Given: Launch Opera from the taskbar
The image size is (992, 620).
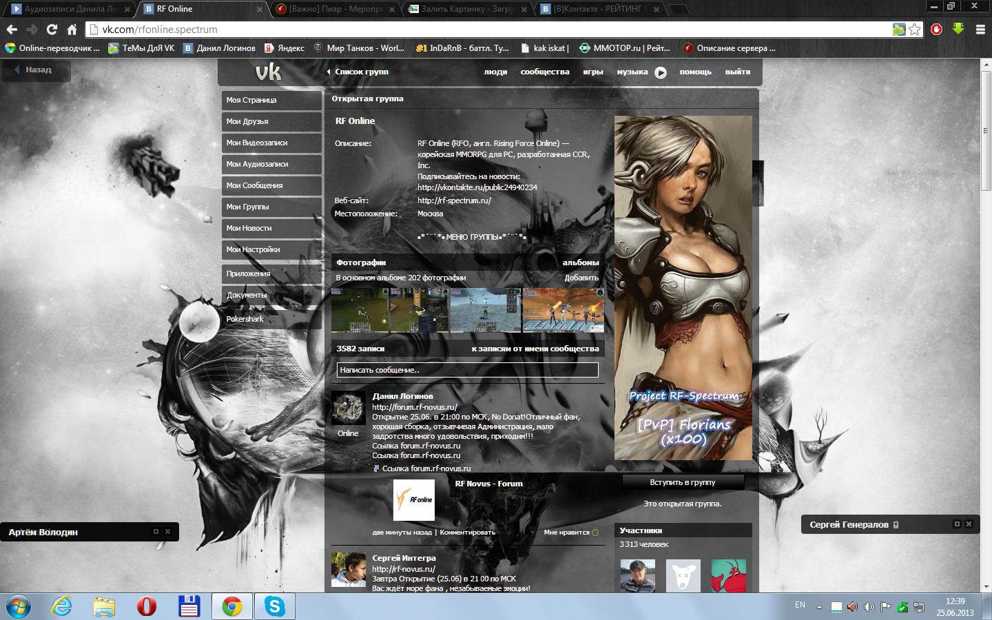Looking at the screenshot, I should tap(146, 607).
